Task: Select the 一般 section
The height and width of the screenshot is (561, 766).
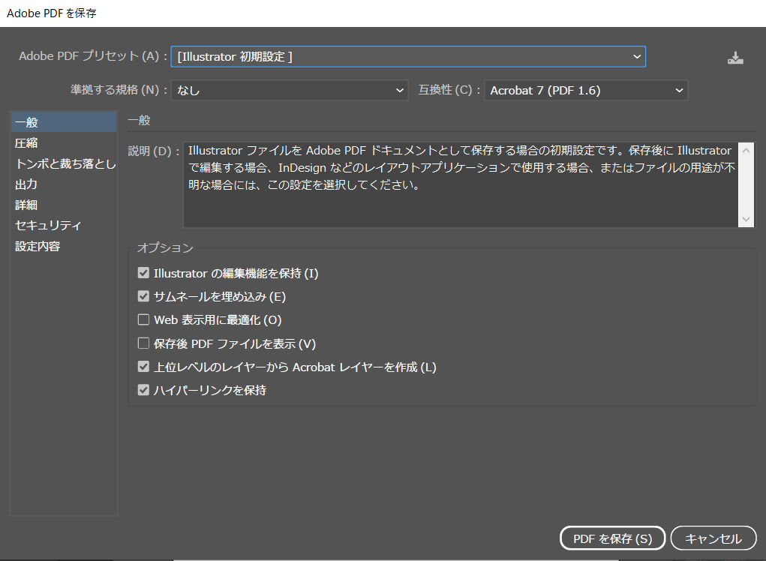Action: pos(26,121)
